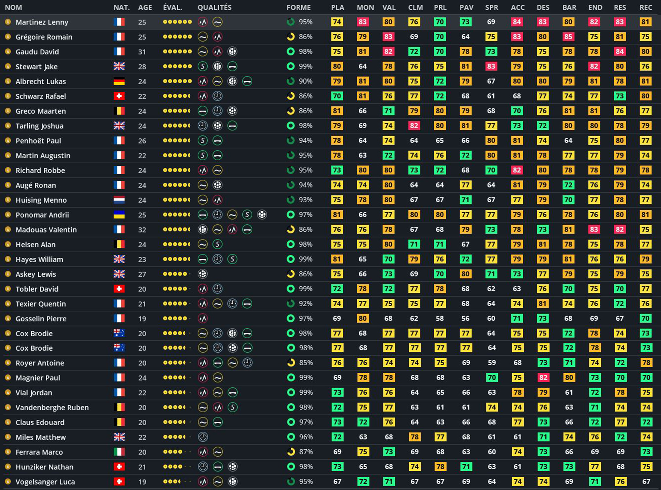Sort by the NOM column header
Image resolution: width=661 pixels, height=490 pixels.
[x=13, y=7]
